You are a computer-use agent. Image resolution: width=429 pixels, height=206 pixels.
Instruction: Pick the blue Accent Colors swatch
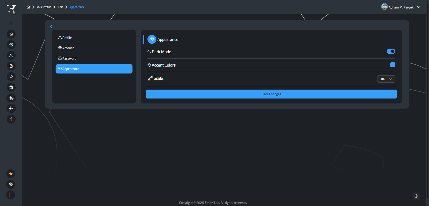[x=393, y=65]
